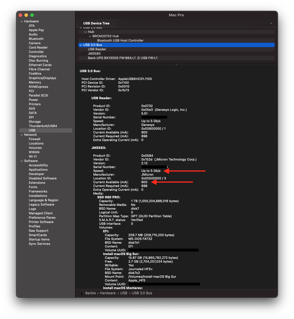
Task: Select Bluetooth USB Host Controller row
Action: pyautogui.click(x=176, y=40)
